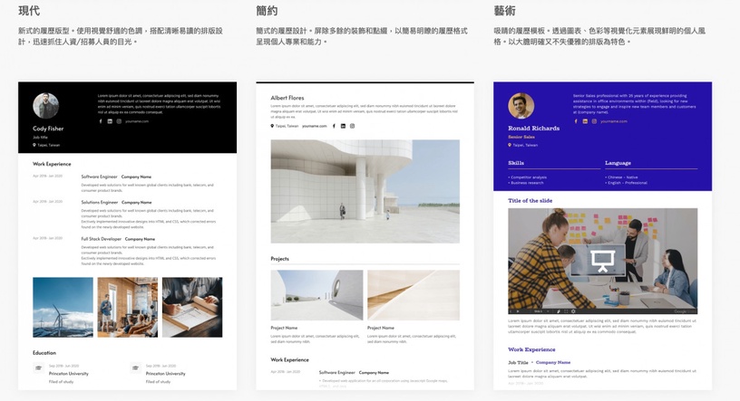Click the LinkedIn icon in Ronald Richards resume
Image resolution: width=740 pixels, height=401 pixels.
pyautogui.click(x=585, y=121)
